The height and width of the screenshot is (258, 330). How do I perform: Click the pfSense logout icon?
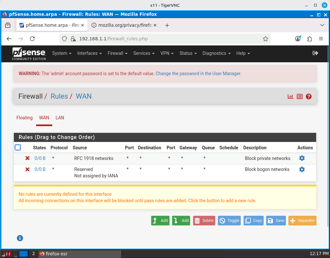point(315,53)
